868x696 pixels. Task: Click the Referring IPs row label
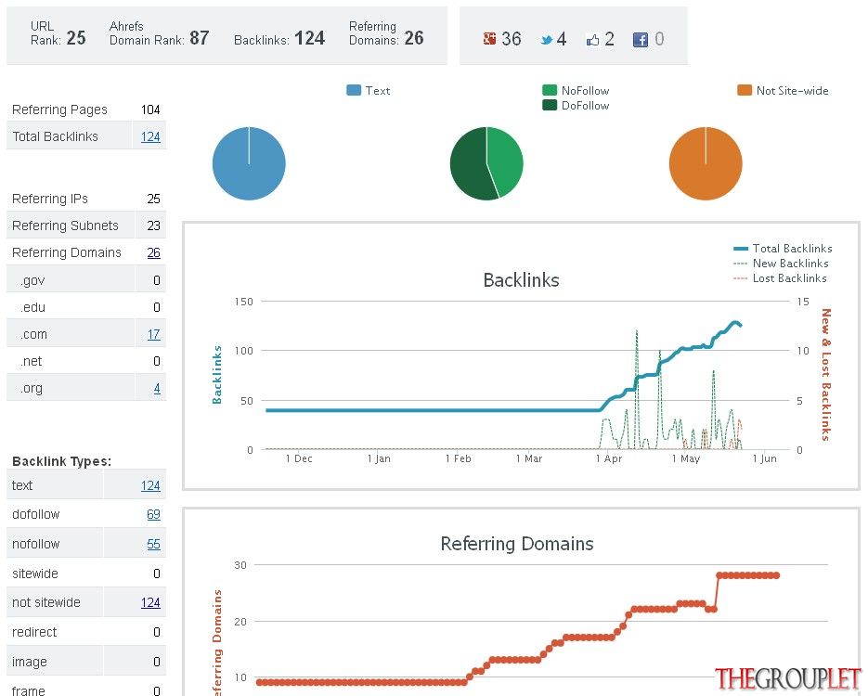click(50, 199)
